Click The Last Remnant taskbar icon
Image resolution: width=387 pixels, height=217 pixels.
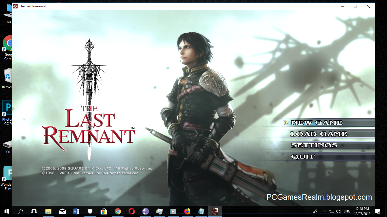click(215, 211)
